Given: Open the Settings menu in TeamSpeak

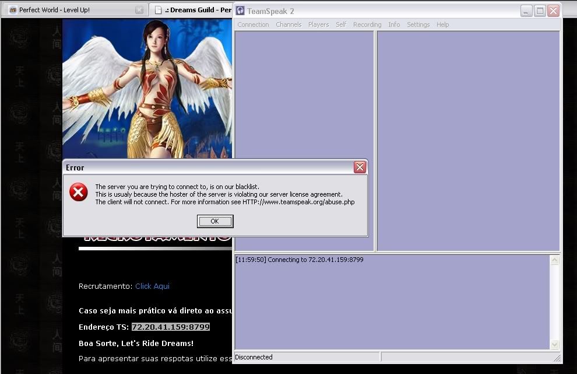Looking at the screenshot, I should [x=418, y=25].
